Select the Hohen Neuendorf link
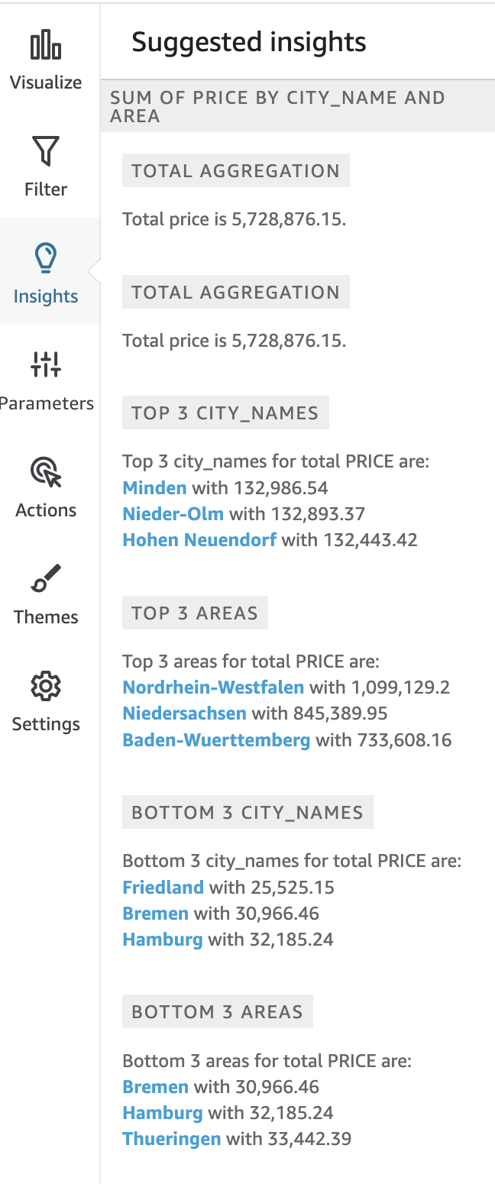This screenshot has width=495, height=1184. click(x=199, y=539)
